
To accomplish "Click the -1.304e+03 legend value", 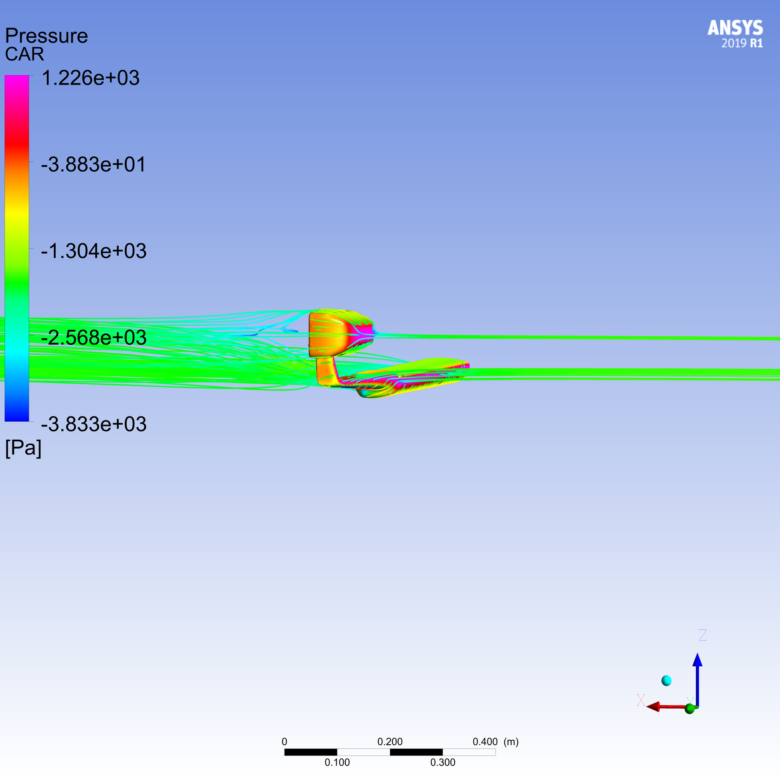I will coord(94,251).
